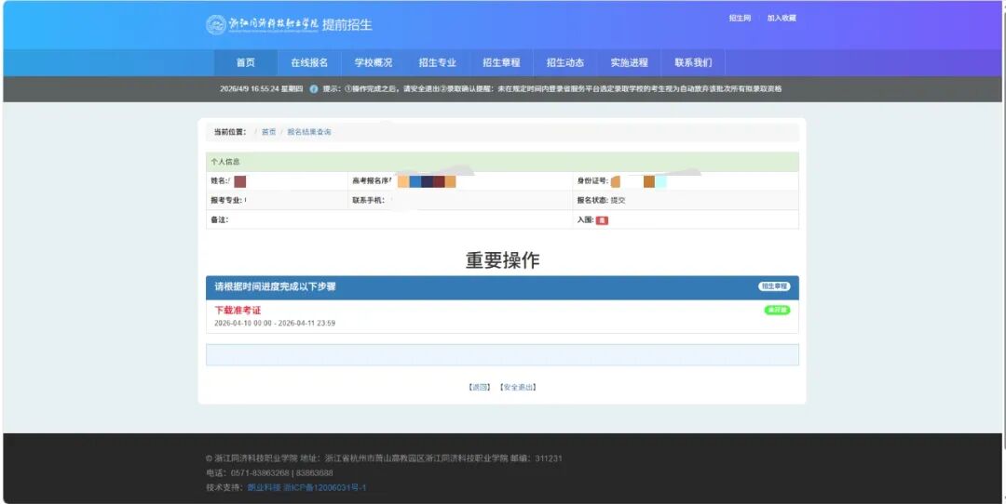
Task: Click the 招生网 link at top right
Action: coord(740,18)
